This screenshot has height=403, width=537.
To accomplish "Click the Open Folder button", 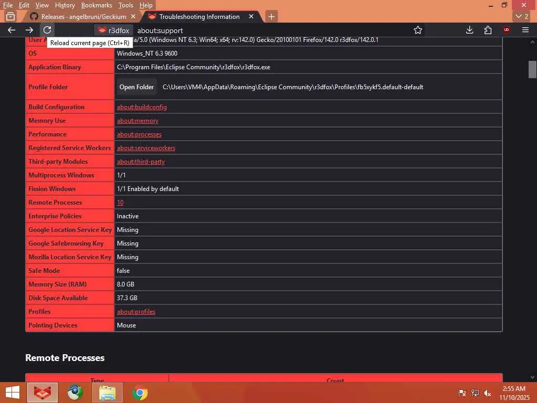I will pyautogui.click(x=136, y=87).
